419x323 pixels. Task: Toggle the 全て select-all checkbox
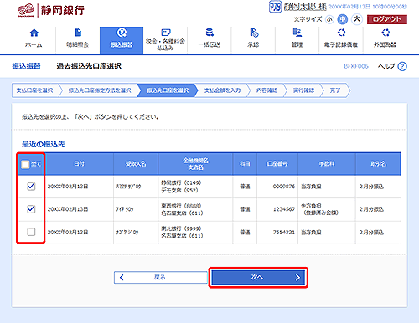(25, 164)
